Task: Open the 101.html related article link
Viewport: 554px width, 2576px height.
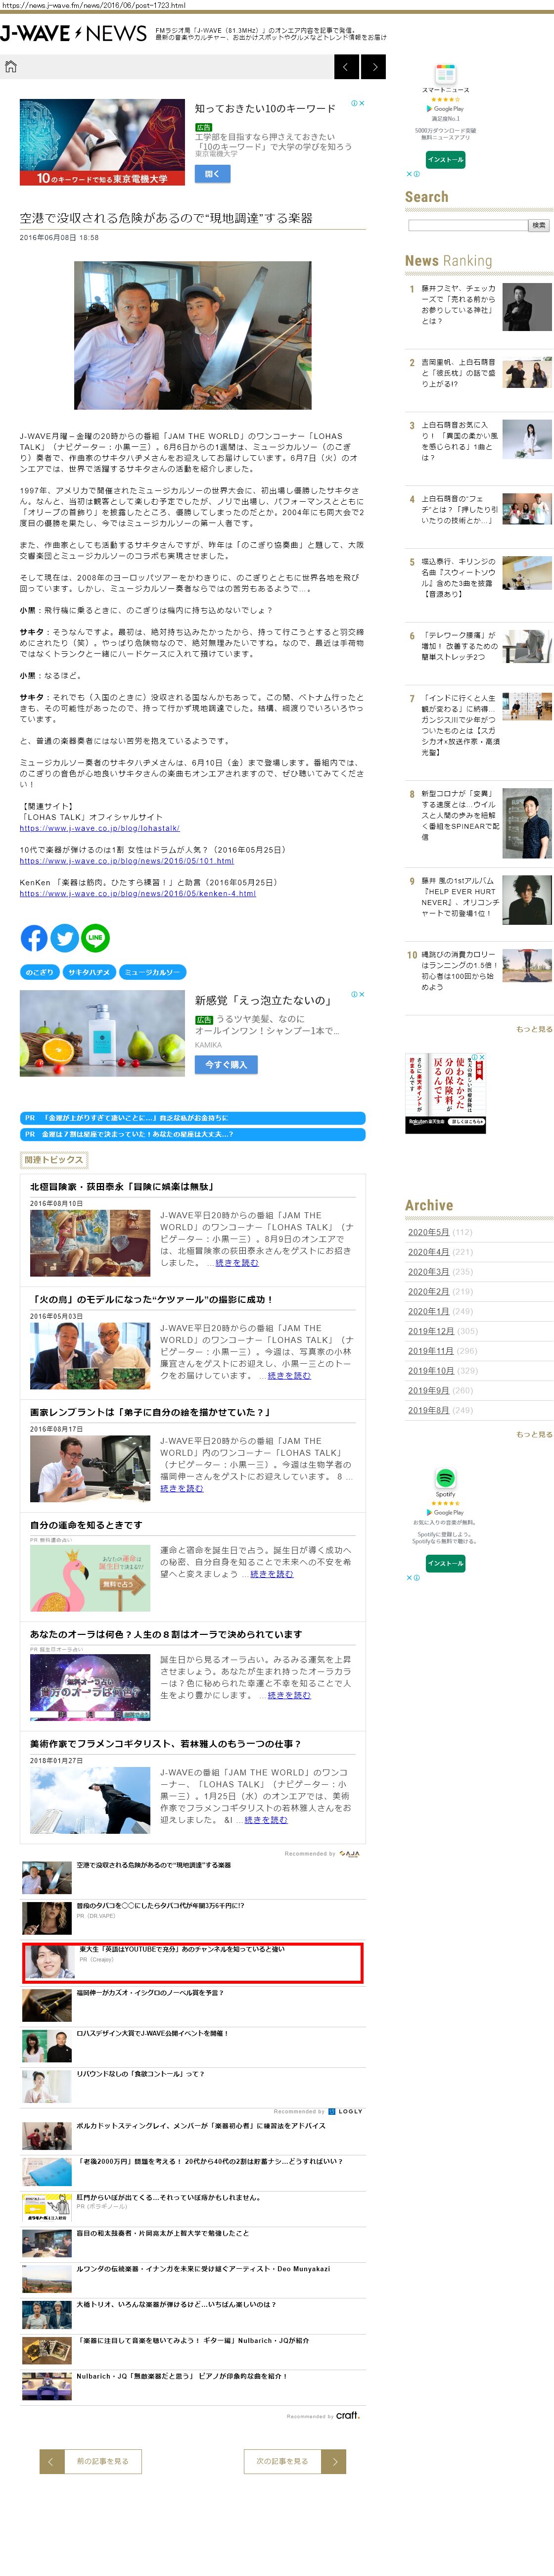Action: pyautogui.click(x=127, y=860)
